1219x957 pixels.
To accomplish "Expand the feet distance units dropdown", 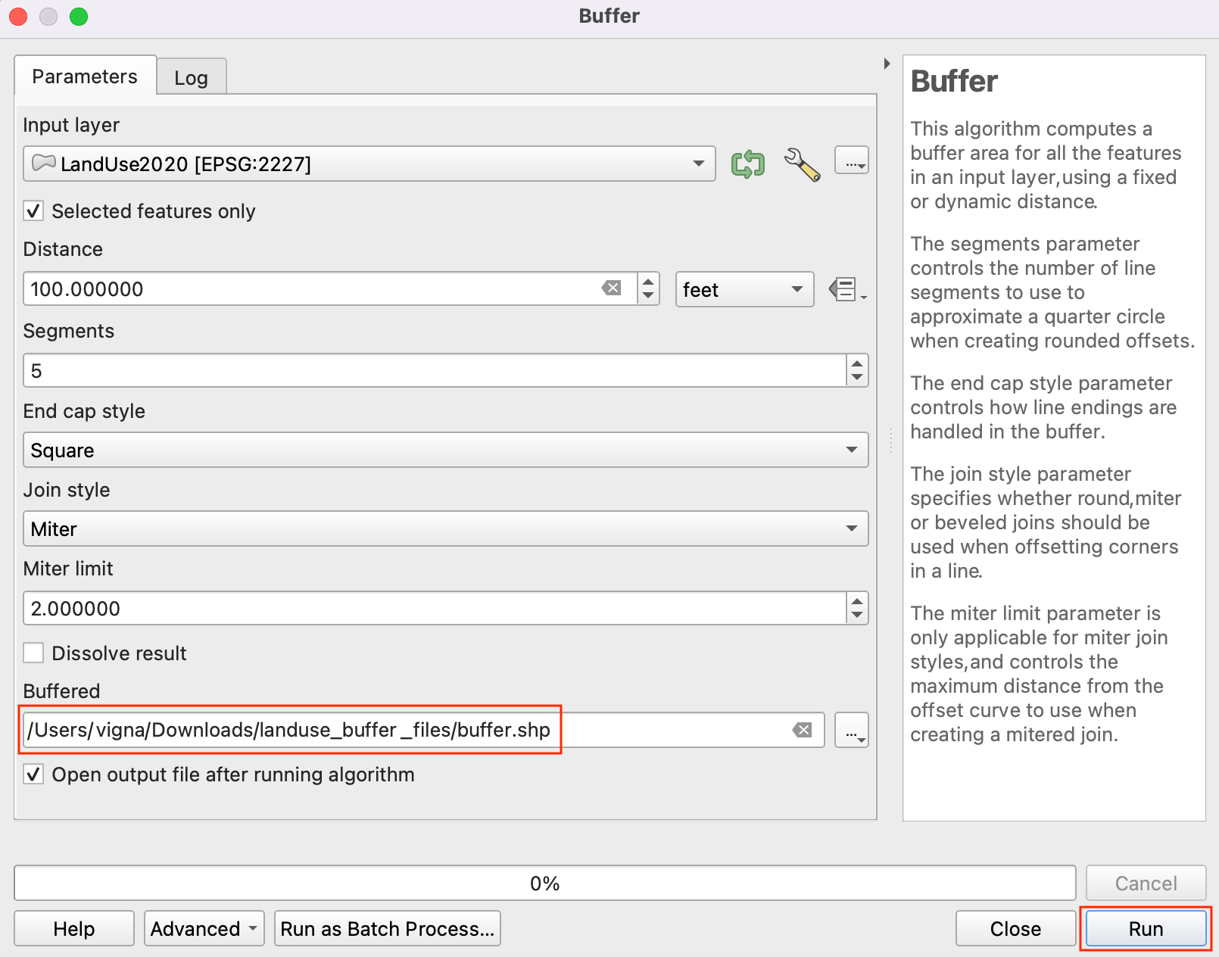I will click(744, 289).
